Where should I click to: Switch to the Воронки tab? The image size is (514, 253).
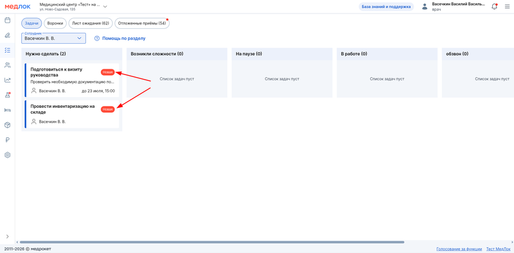coord(55,23)
